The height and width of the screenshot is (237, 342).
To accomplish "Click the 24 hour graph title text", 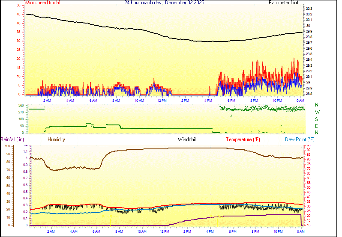I will coord(164,3).
